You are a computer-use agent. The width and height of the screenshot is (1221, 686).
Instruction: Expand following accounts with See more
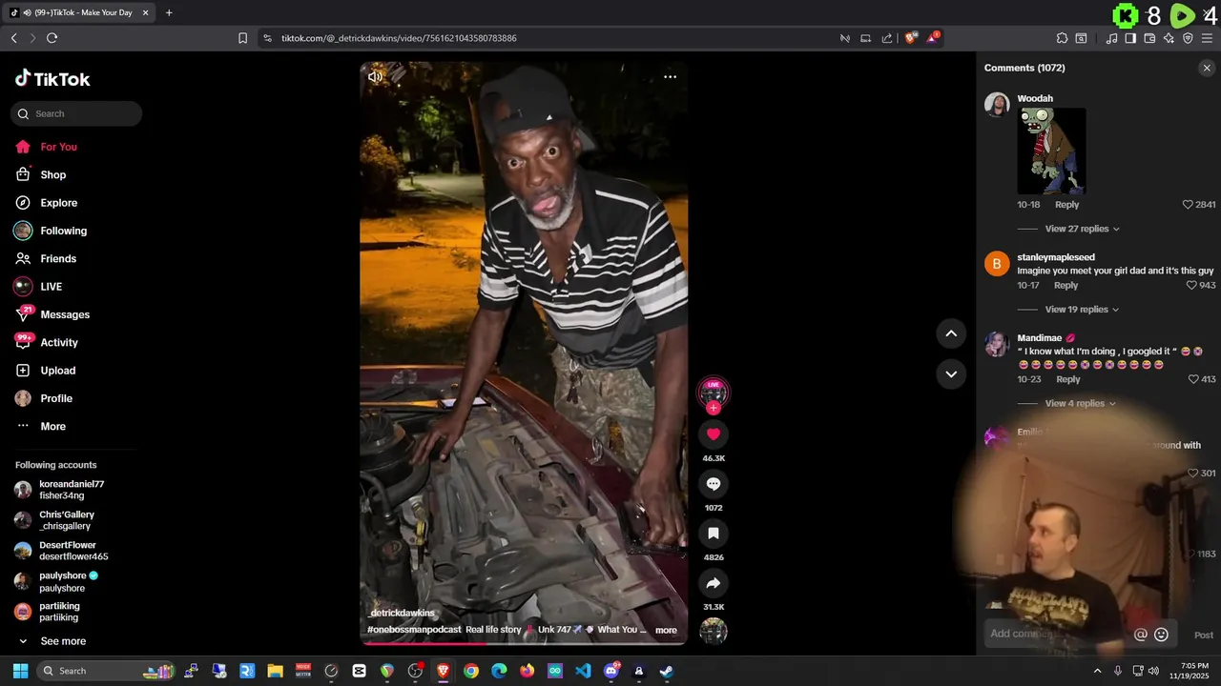(x=63, y=641)
